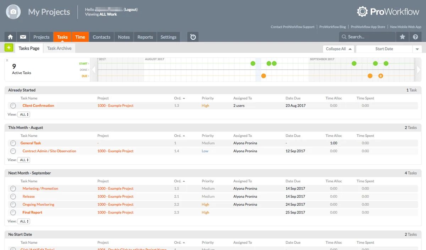Image resolution: width=426 pixels, height=250 pixels.
Task: Click the search magnifier icon
Action: 344,37
